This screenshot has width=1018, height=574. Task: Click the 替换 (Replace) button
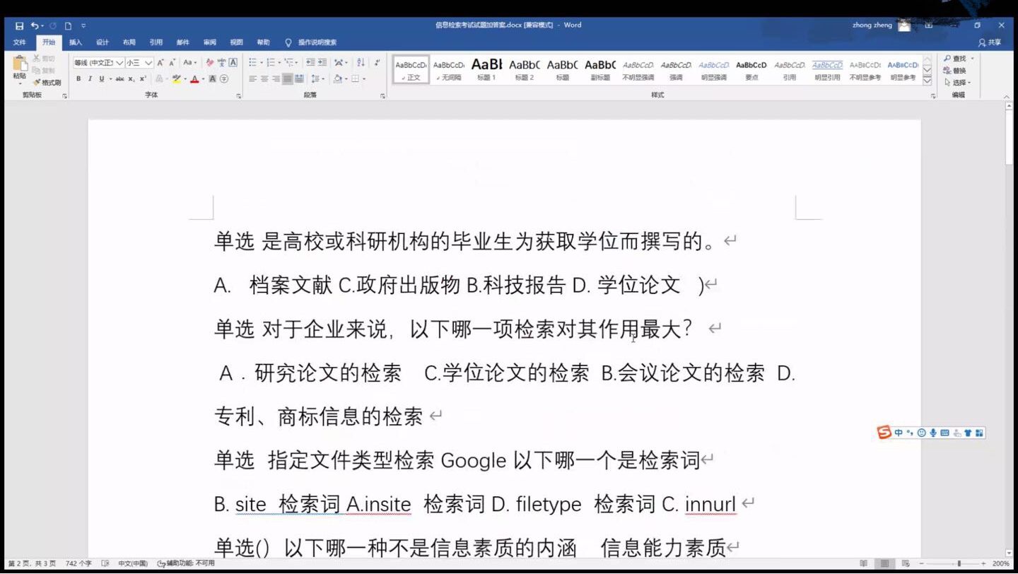coord(954,71)
